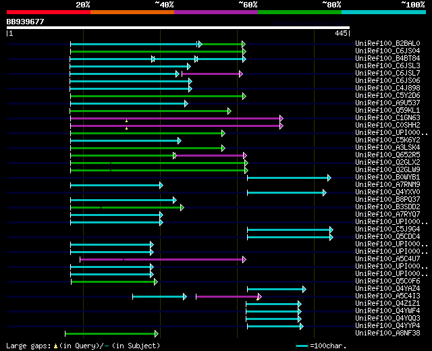Select the UniRef100_B8PQ37 label
The image size is (432, 351).
[x=387, y=200]
